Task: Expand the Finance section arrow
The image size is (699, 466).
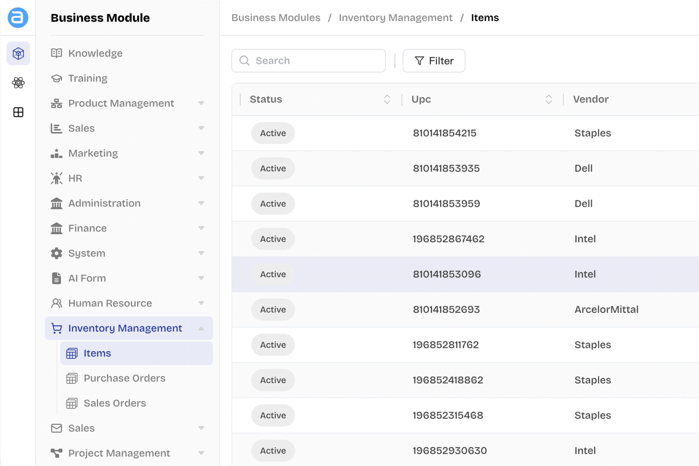Action: pos(201,228)
